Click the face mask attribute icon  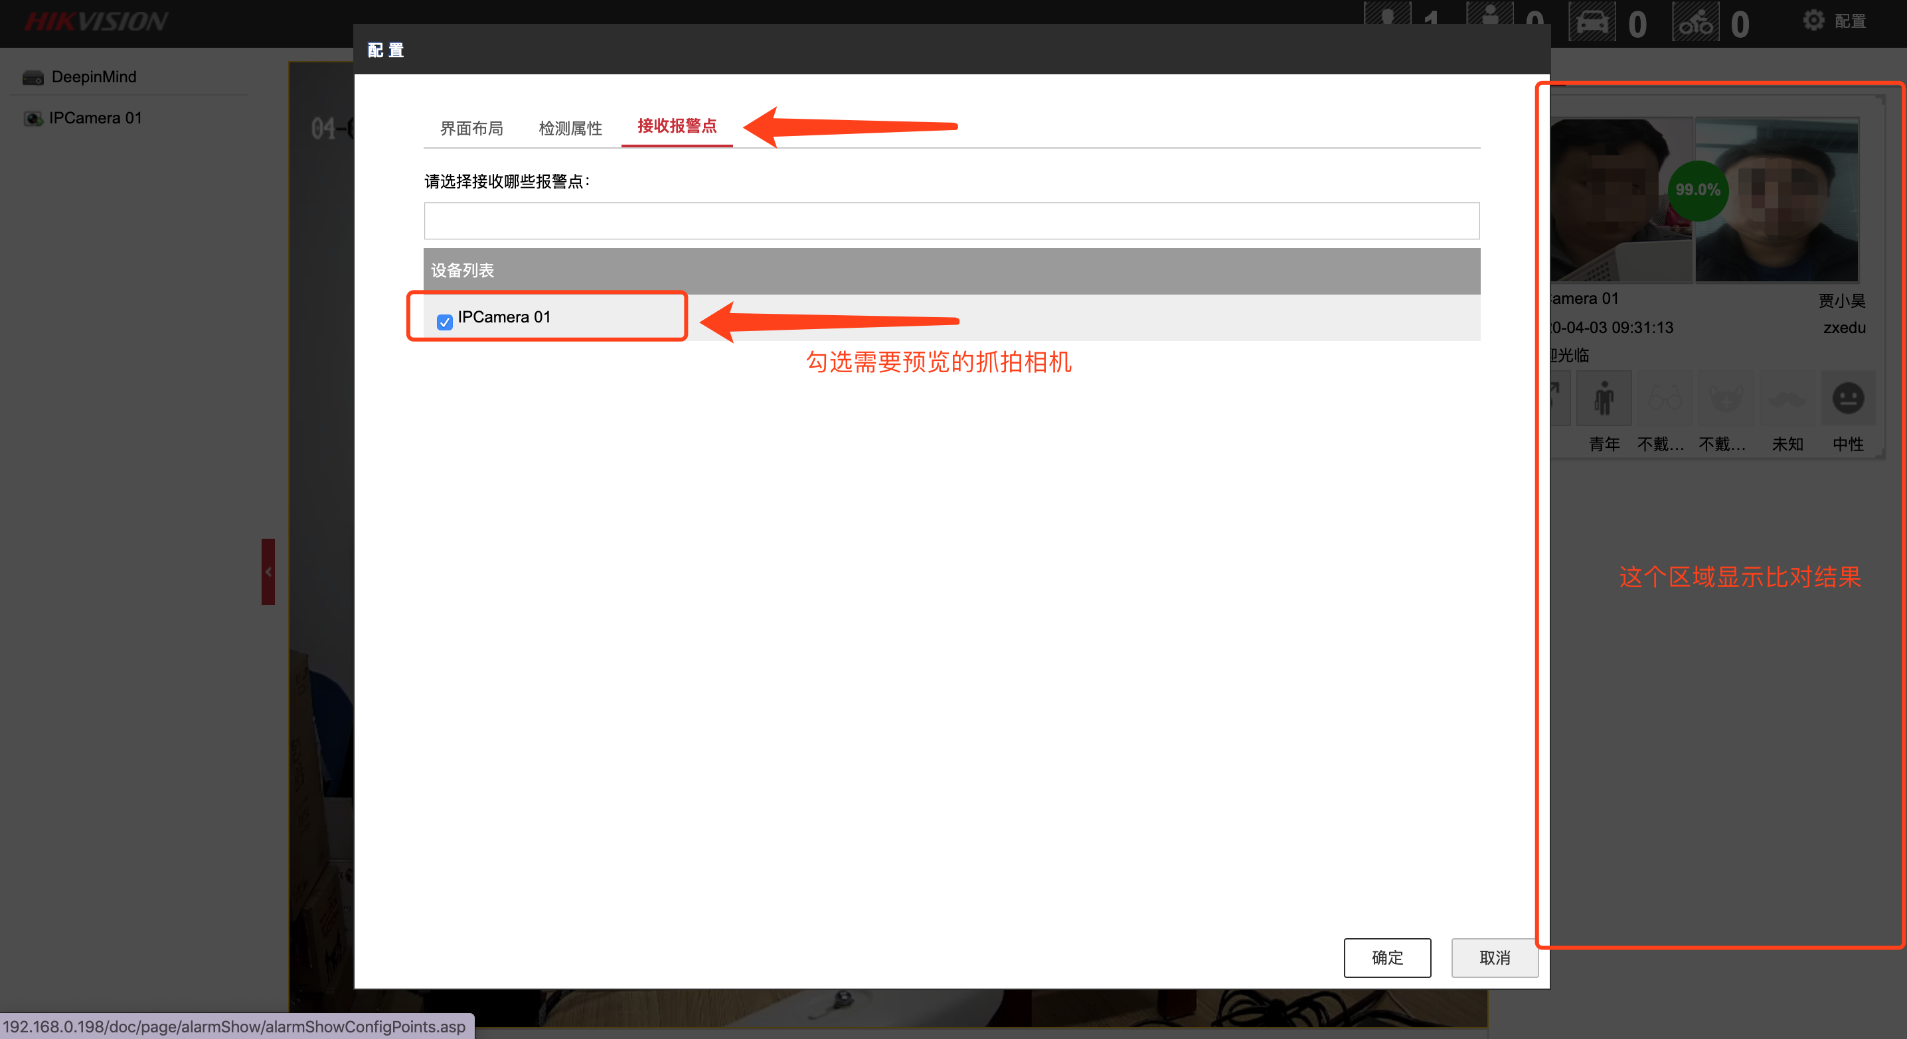(1725, 399)
